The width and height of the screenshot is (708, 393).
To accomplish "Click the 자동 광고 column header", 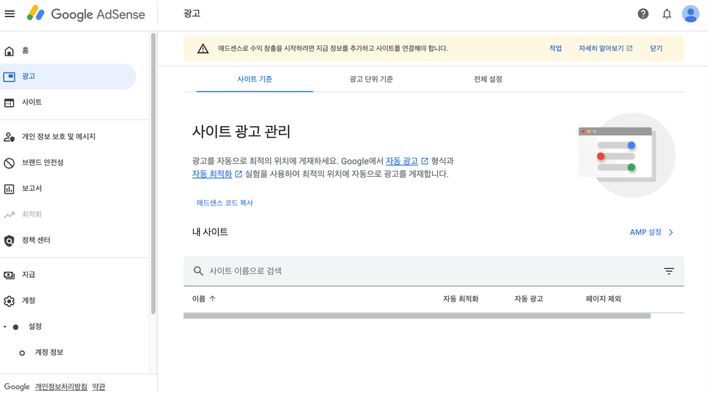I will click(x=529, y=299).
